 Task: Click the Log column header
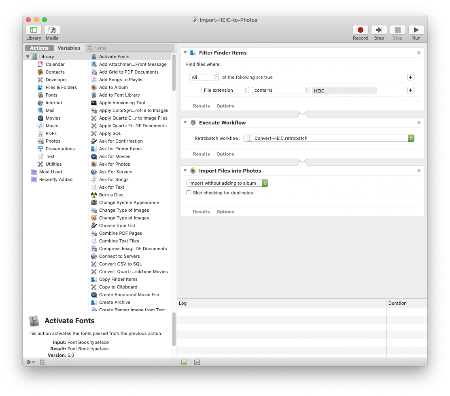tap(282, 303)
